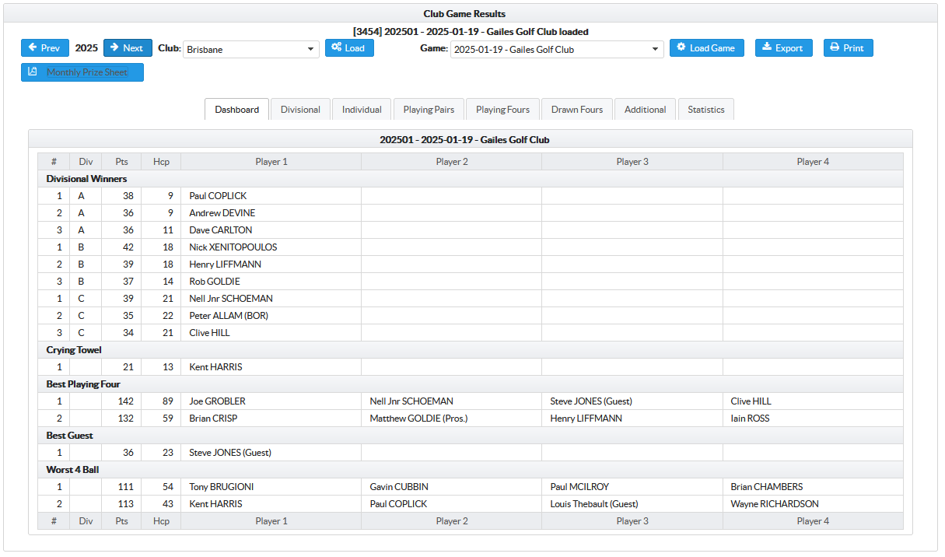Click the Next year arrow button
The height and width of the screenshot is (557, 945).
tap(128, 48)
